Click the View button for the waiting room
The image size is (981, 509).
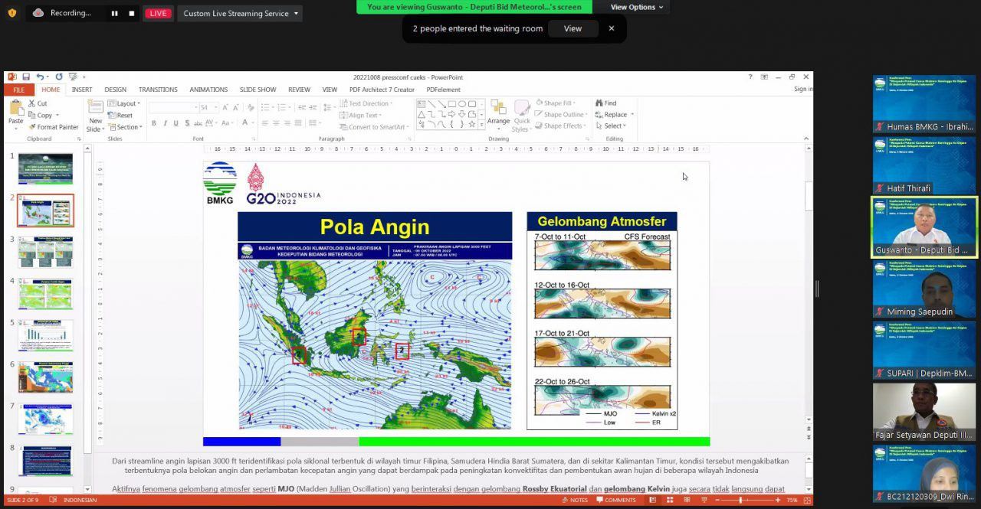(x=573, y=28)
